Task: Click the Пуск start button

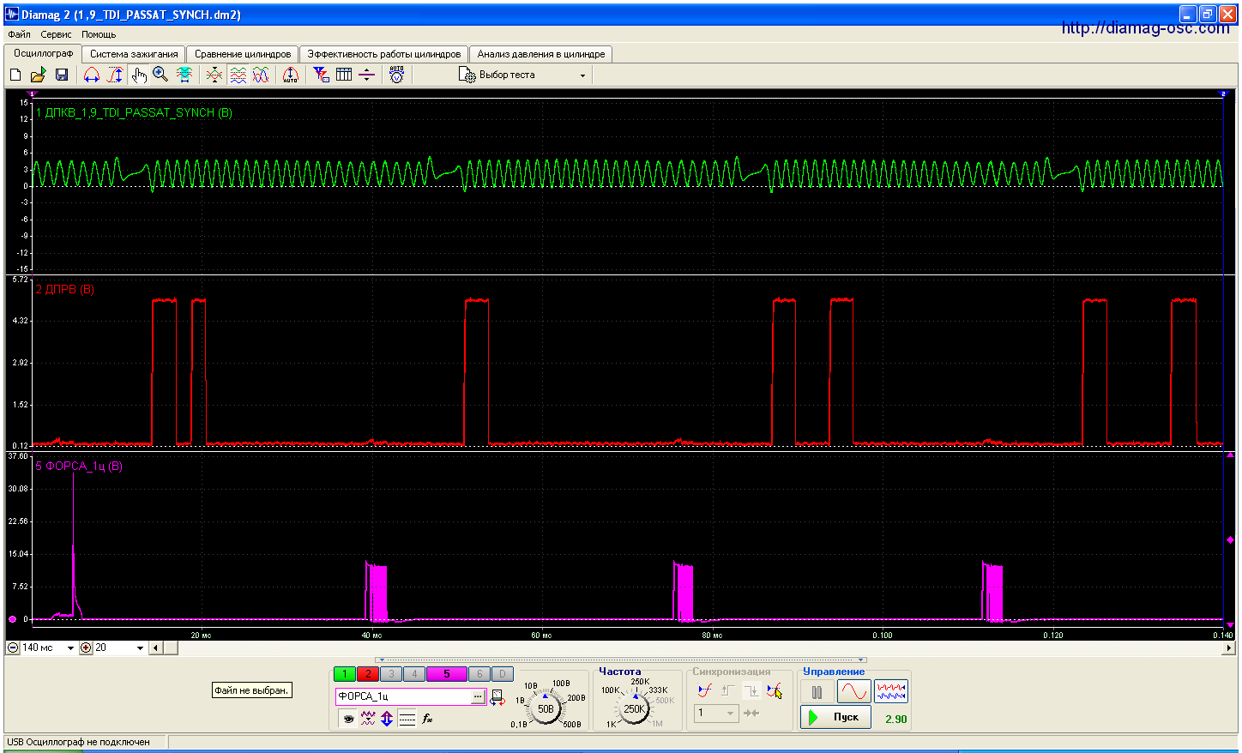Action: tap(836, 717)
